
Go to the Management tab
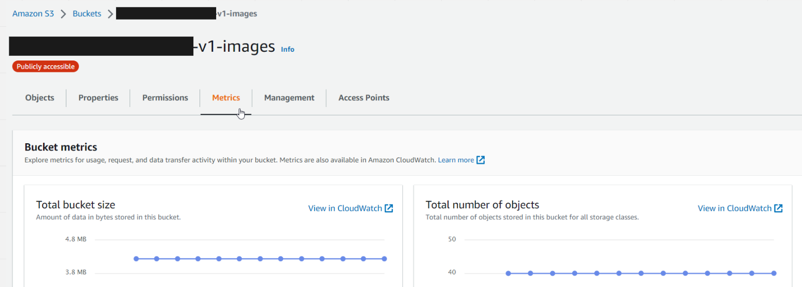(289, 98)
